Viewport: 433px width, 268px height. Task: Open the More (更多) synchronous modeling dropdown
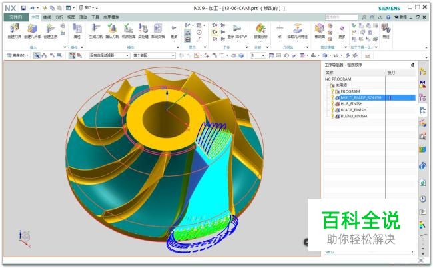[x=342, y=32]
